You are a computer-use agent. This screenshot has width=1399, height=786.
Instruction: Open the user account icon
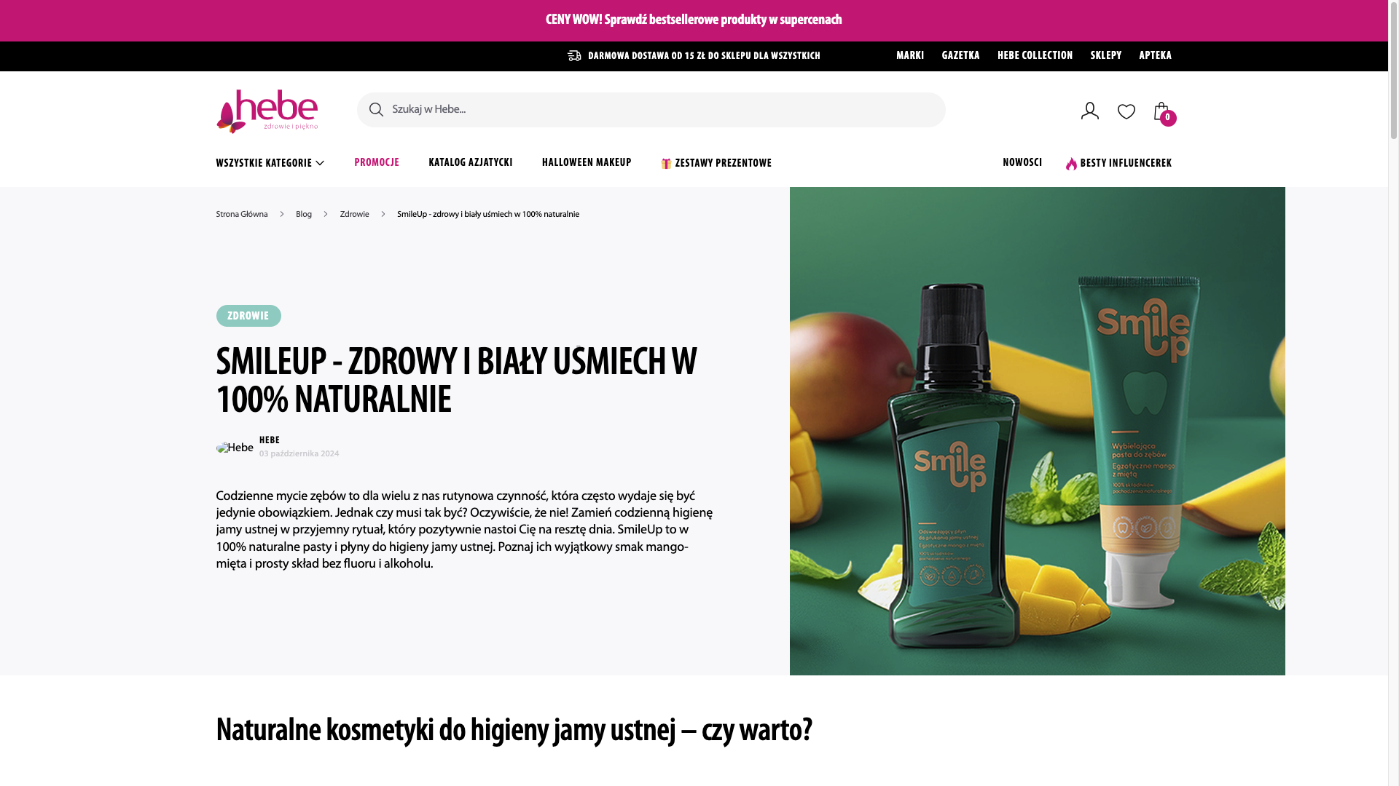pyautogui.click(x=1089, y=111)
